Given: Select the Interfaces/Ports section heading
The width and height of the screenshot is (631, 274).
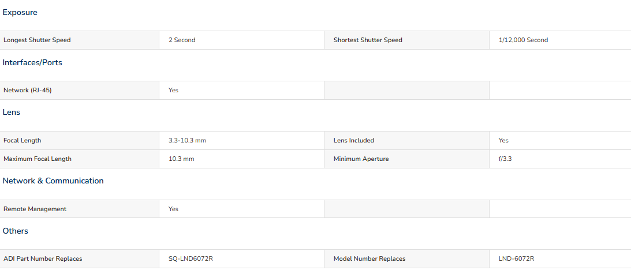Looking at the screenshot, I should pos(32,63).
